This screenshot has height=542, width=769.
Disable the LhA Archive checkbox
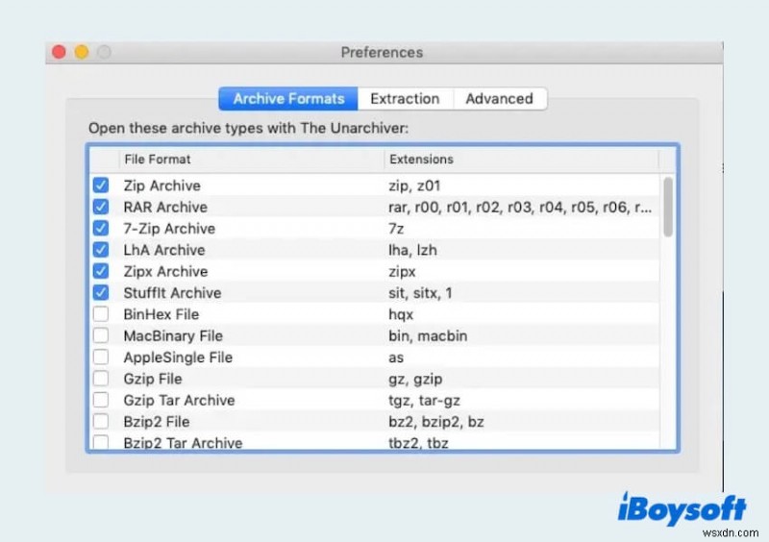[101, 250]
